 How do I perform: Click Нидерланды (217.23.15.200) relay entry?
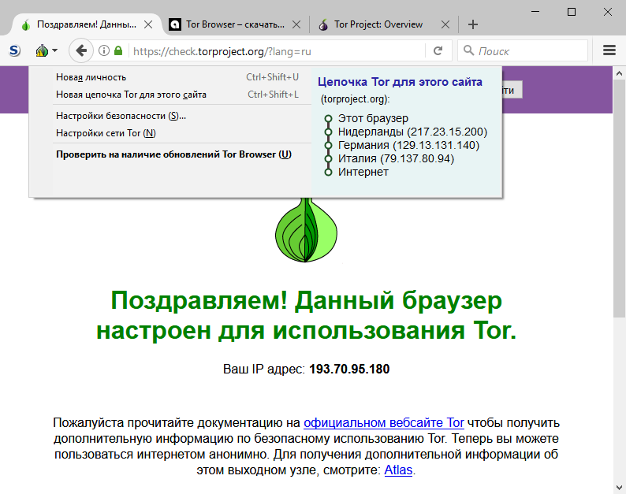click(412, 132)
